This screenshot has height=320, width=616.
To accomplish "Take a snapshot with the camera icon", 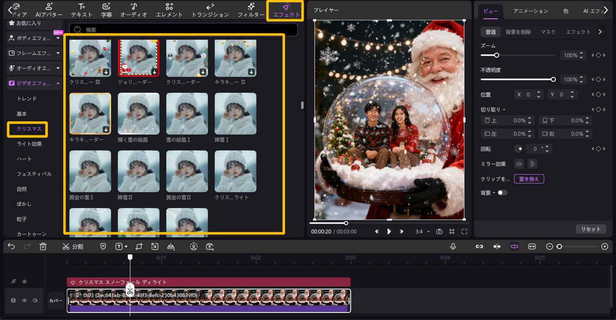I will (439, 231).
